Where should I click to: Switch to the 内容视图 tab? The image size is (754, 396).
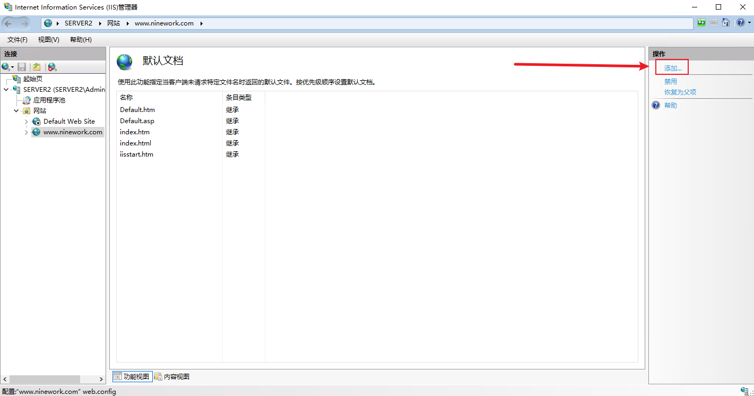click(x=171, y=376)
